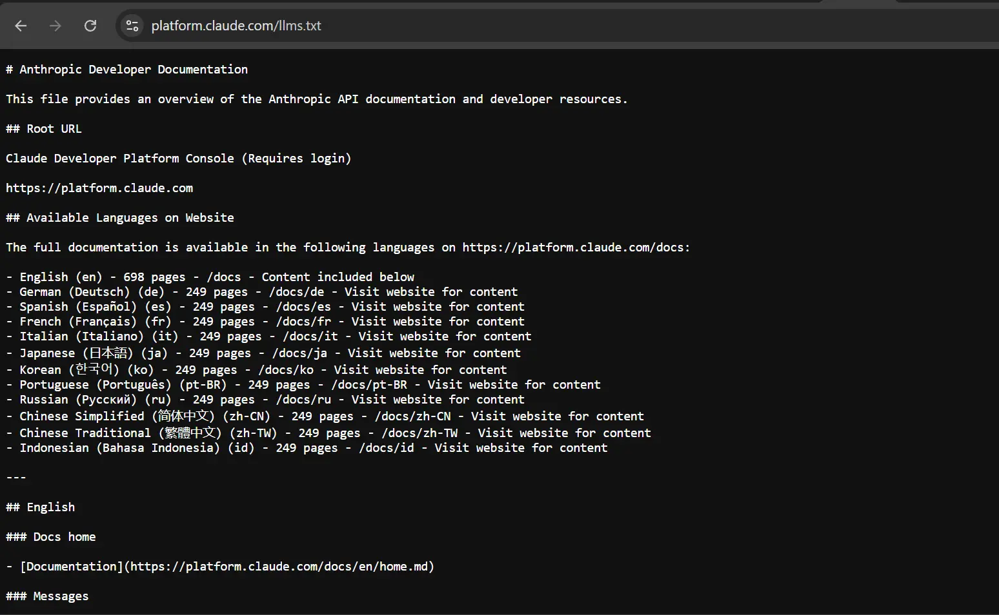Click the Korean (ko) row
This screenshot has width=999, height=615.
(256, 369)
